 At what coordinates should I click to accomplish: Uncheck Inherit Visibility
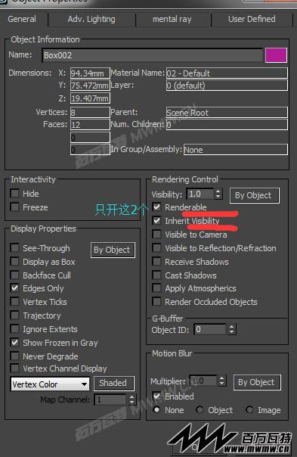click(156, 221)
